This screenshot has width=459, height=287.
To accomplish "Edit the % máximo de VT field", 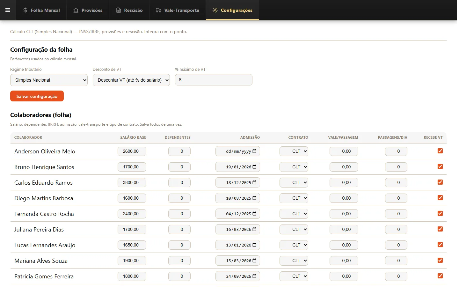I will 214,80.
